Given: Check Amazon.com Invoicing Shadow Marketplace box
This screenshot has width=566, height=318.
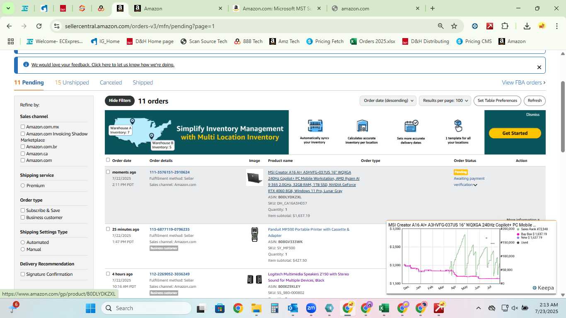Looking at the screenshot, I should (x=23, y=134).
